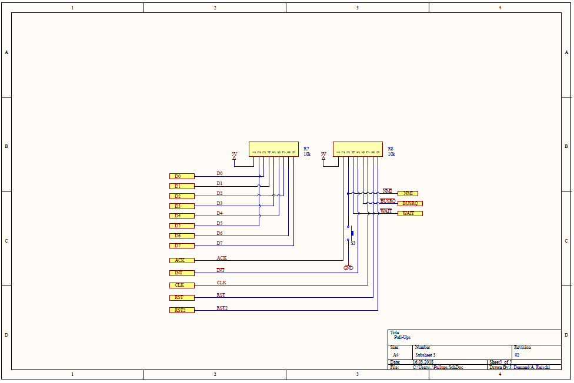This screenshot has height=383, width=574.
Task: Click the revision value 02
Action: pos(517,355)
